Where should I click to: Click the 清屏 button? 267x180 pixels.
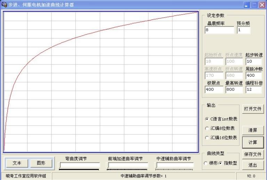(x=253, y=130)
